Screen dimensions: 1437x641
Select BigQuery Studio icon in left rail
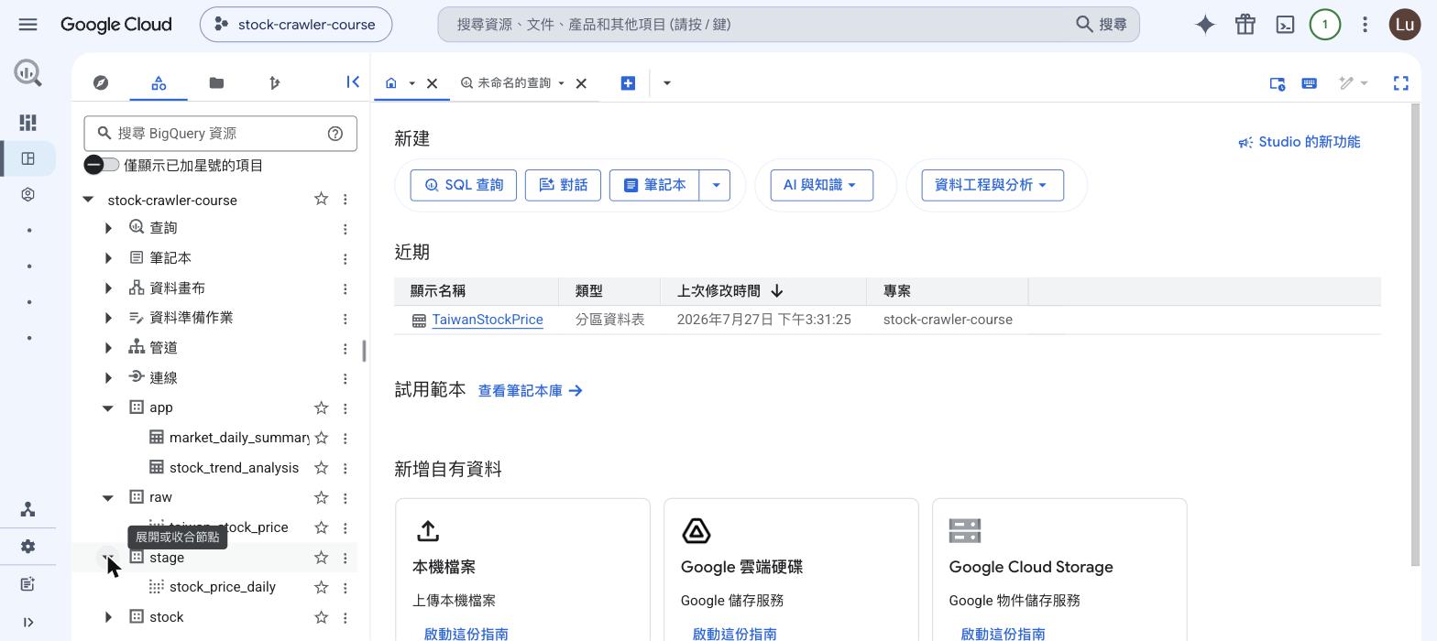point(27,158)
